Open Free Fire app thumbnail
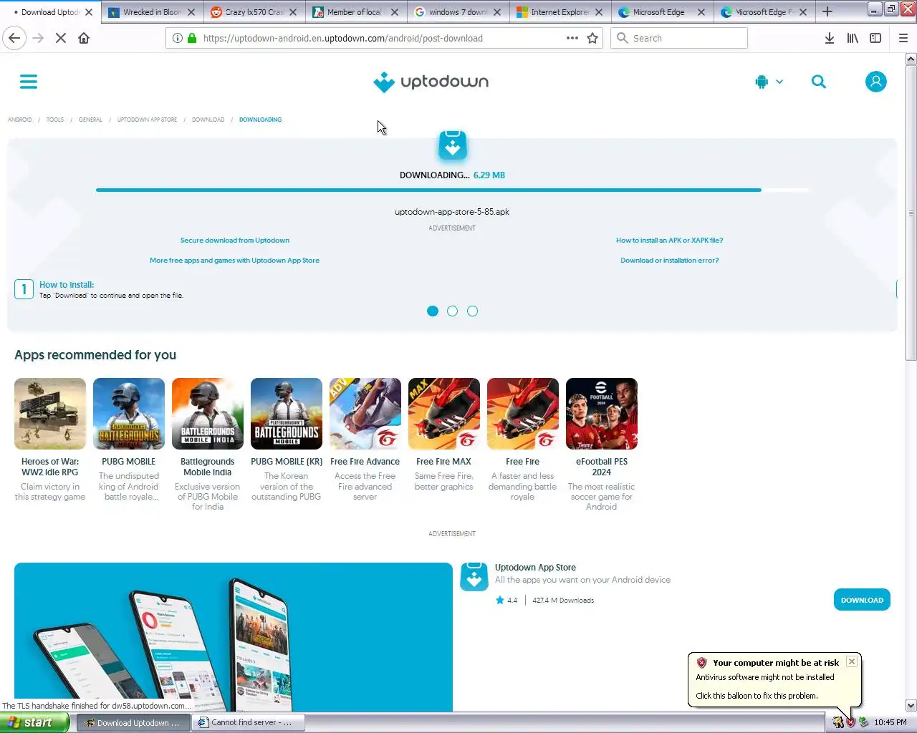Viewport: 917px width, 733px height. click(523, 414)
